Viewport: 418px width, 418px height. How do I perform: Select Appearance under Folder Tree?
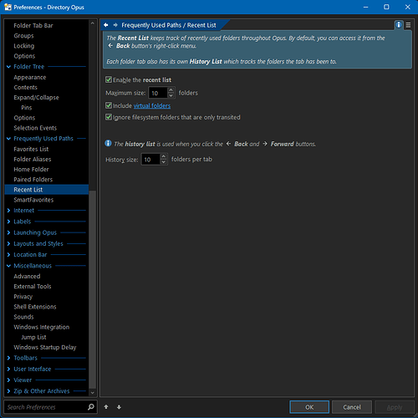click(x=30, y=77)
